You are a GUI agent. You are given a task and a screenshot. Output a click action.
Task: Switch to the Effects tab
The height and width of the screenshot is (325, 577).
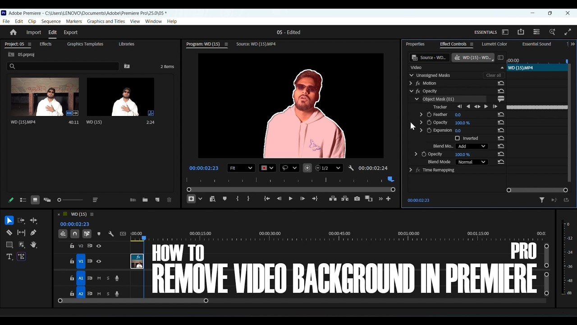[46, 44]
